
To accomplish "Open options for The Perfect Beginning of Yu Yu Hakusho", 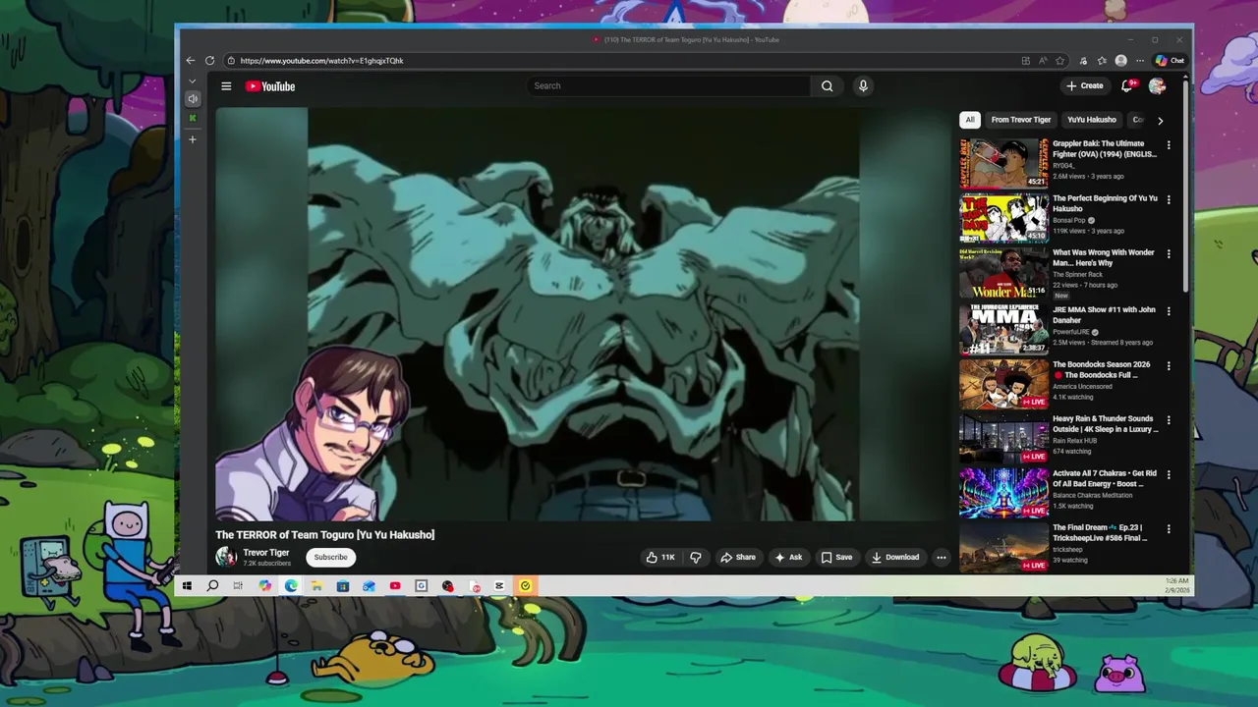I will coord(1169,199).
